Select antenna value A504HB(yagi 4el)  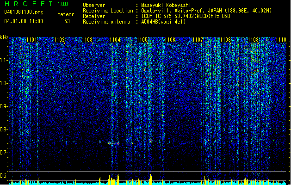point(163,22)
